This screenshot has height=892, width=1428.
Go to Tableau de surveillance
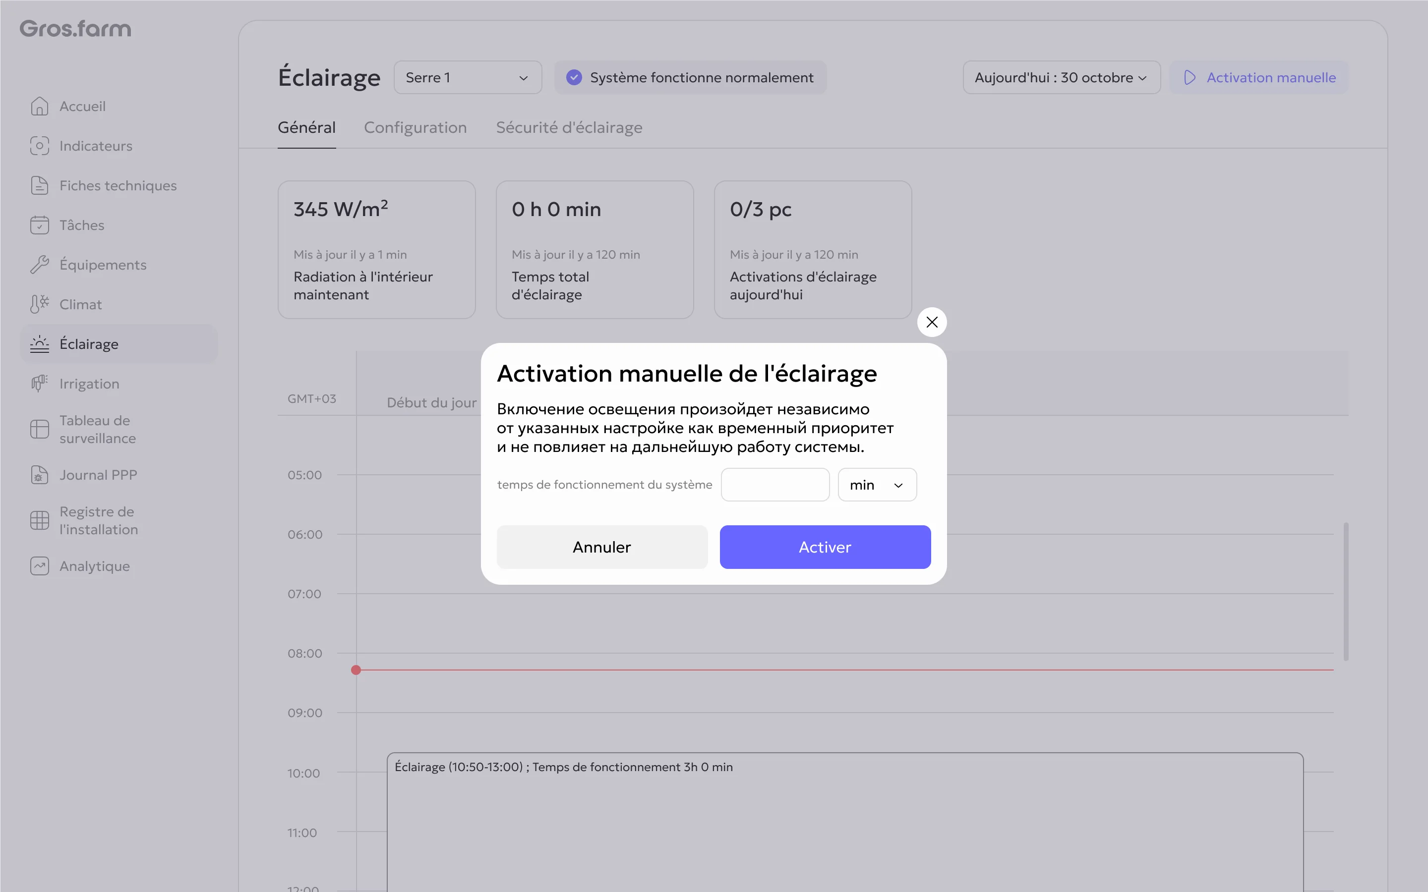click(x=119, y=429)
